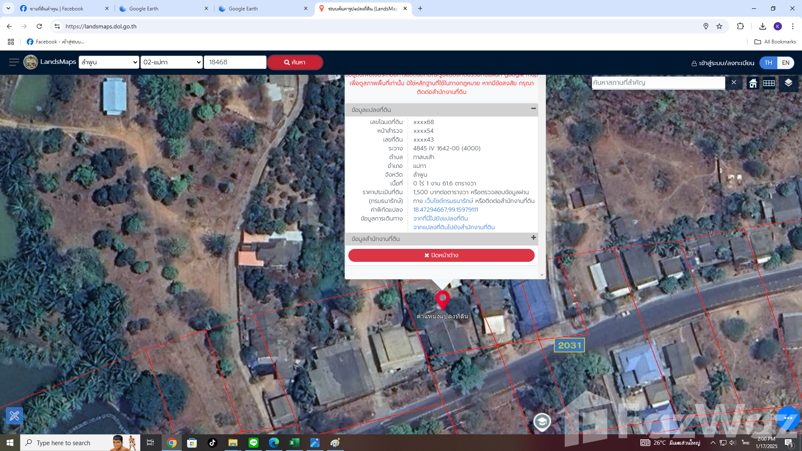Open the LandsMaps hamburger menu
The image size is (802, 451).
(14, 62)
